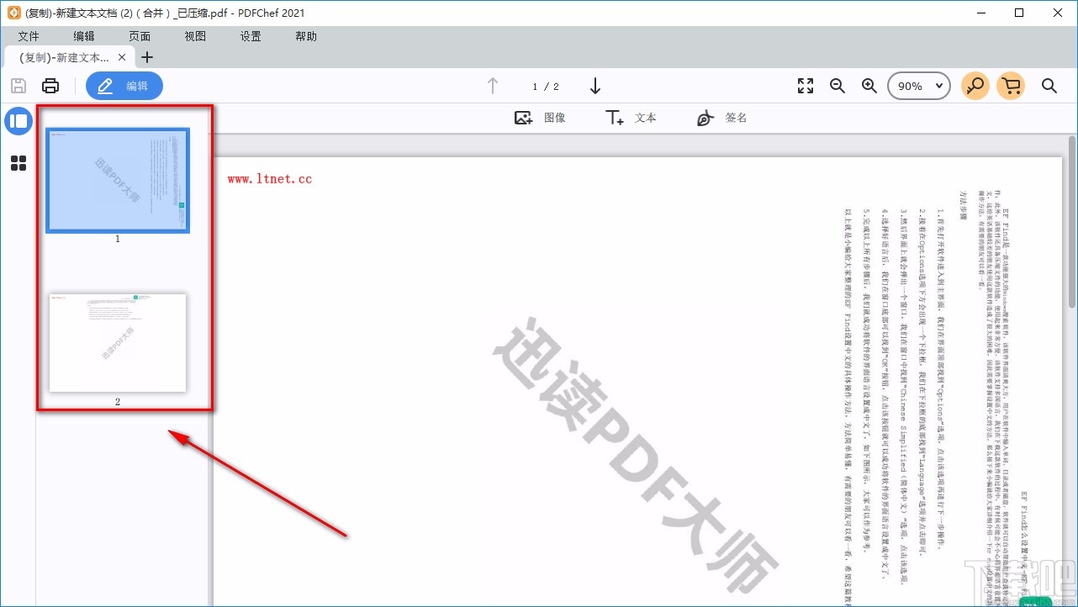Select the 图像 image insert tool

pyautogui.click(x=542, y=118)
